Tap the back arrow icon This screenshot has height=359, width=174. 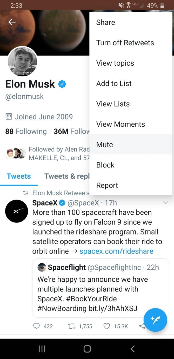coord(12,22)
